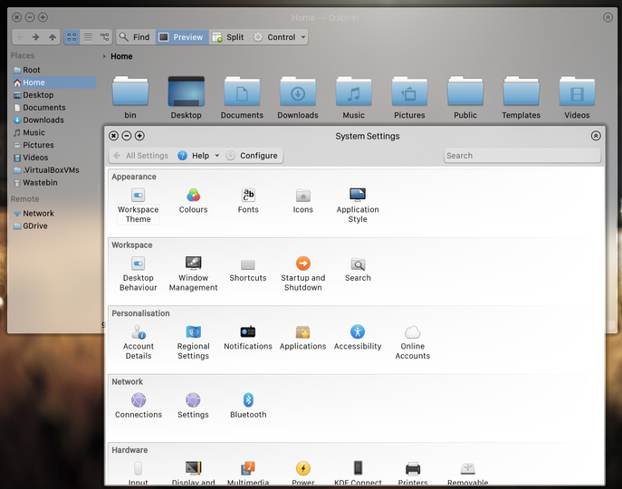Click the Find button in Dolphin

click(x=136, y=37)
